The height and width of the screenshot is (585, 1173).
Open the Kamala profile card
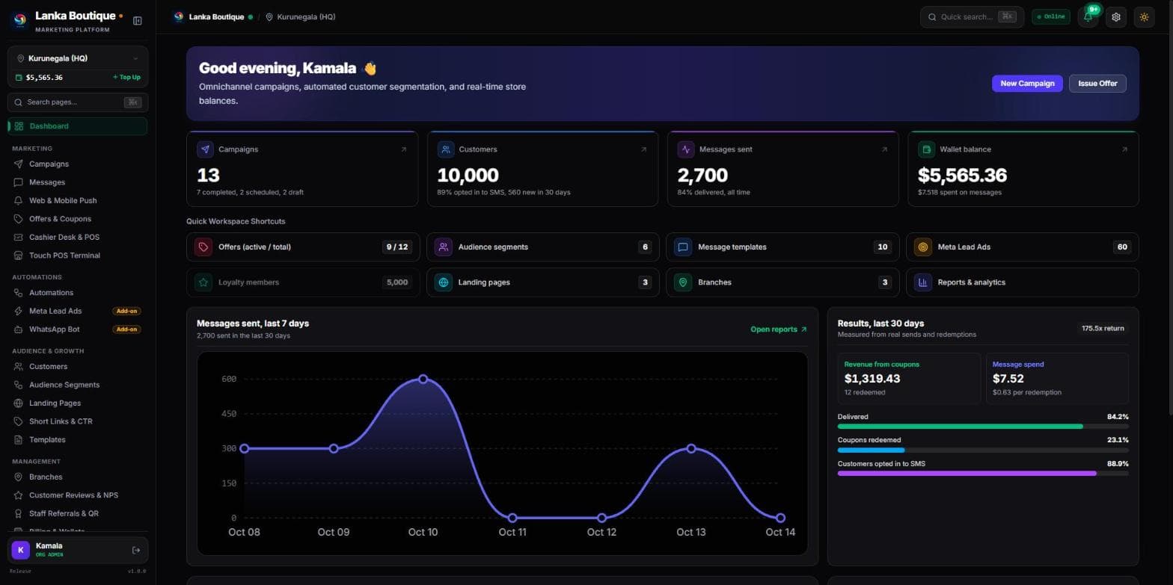(78, 551)
